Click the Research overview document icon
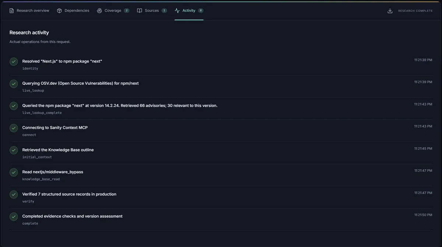442x247 pixels. tap(11, 11)
